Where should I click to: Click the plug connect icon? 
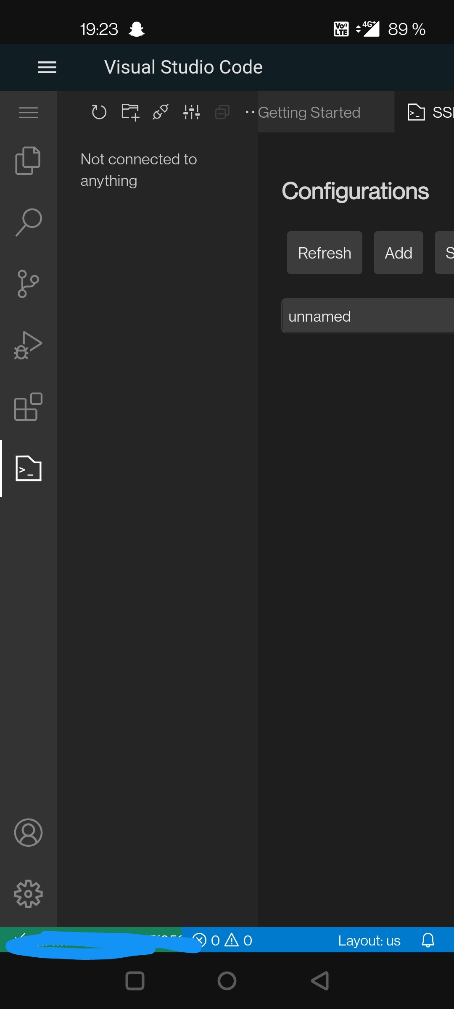[160, 112]
